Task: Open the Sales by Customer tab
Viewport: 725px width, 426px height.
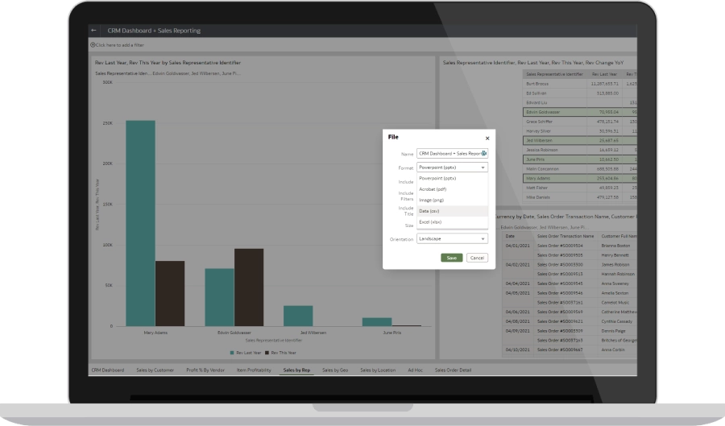Action: (x=155, y=370)
